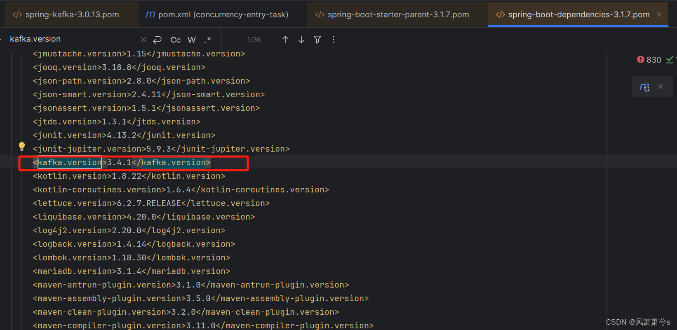Click the kafka.version search field
Image resolution: width=677 pixels, height=330 pixels.
pyautogui.click(x=72, y=39)
